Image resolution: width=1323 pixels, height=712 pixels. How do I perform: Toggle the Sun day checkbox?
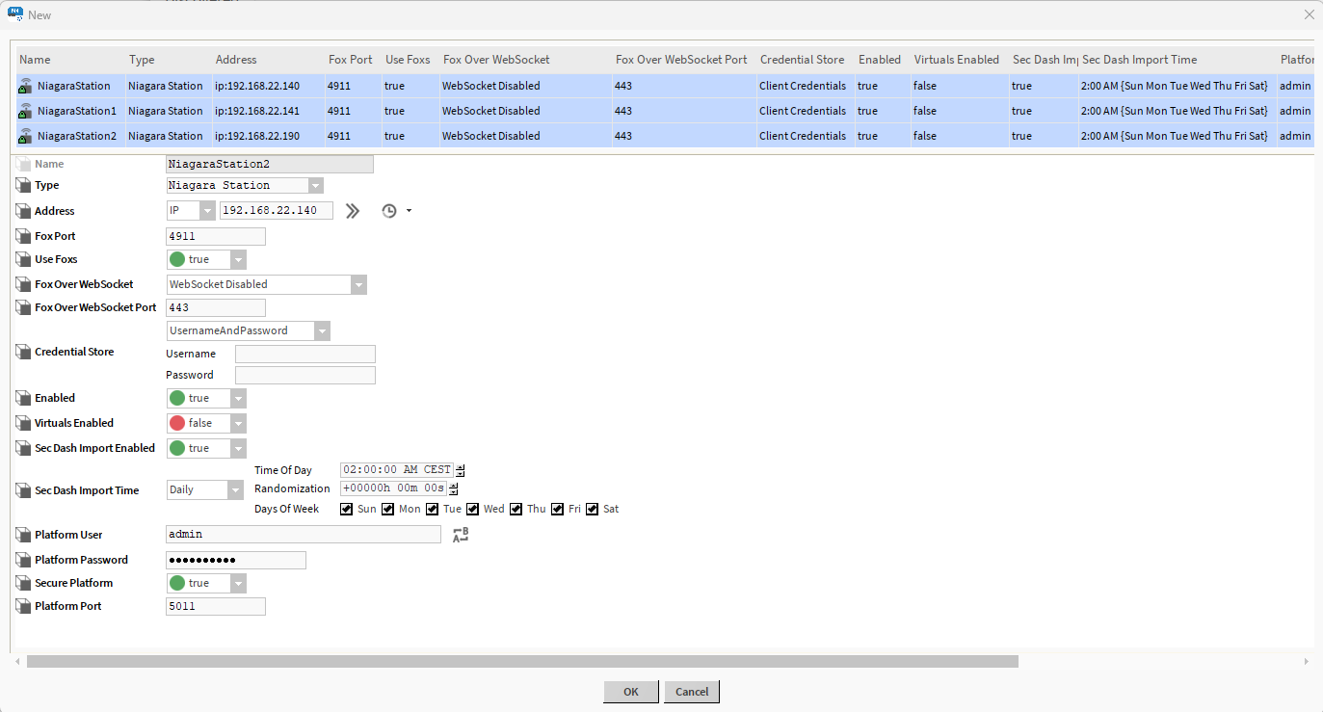347,509
